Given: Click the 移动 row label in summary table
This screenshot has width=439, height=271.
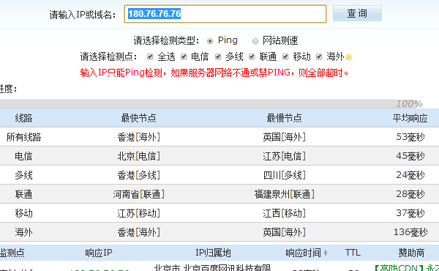Looking at the screenshot, I should tap(23, 213).
